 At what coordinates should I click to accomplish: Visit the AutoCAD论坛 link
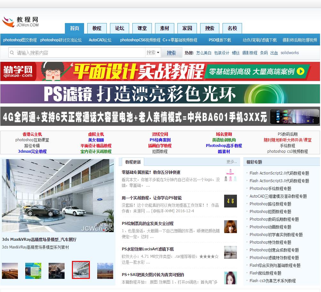[x=100, y=40]
